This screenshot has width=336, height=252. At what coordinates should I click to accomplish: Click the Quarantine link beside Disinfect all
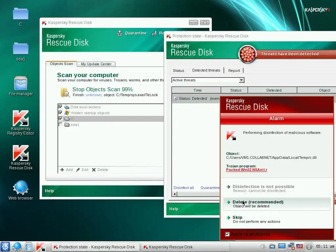tap(210, 188)
